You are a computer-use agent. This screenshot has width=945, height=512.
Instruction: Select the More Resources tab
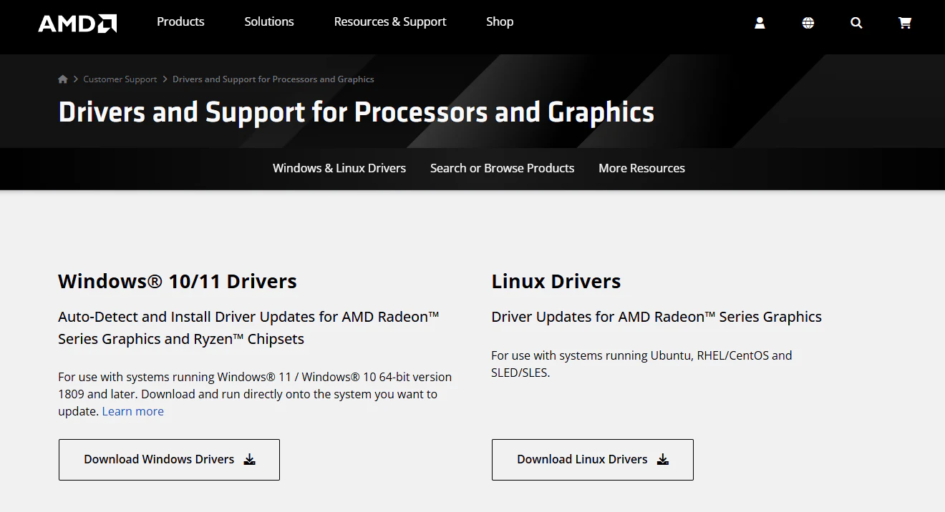[x=641, y=168]
